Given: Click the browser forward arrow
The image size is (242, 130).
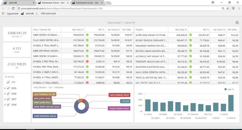Looking at the screenshot, I should tap(8, 8).
